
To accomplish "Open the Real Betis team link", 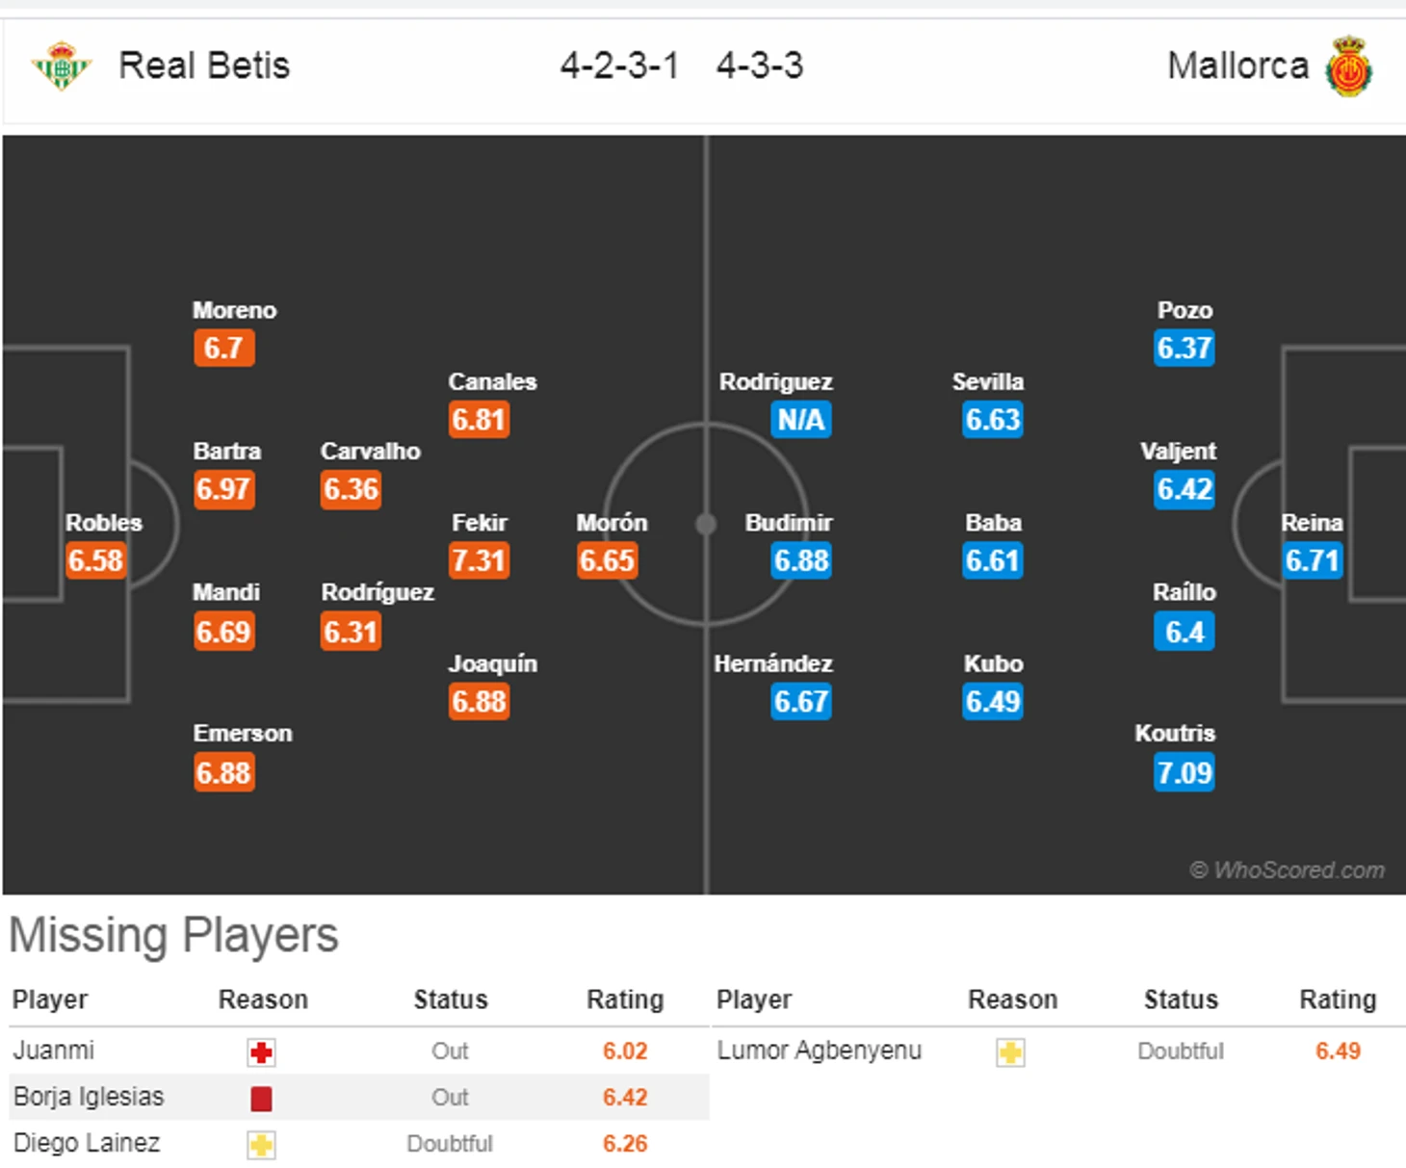I will tap(204, 65).
